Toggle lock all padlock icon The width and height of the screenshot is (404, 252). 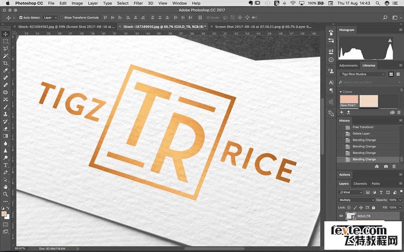(373, 207)
